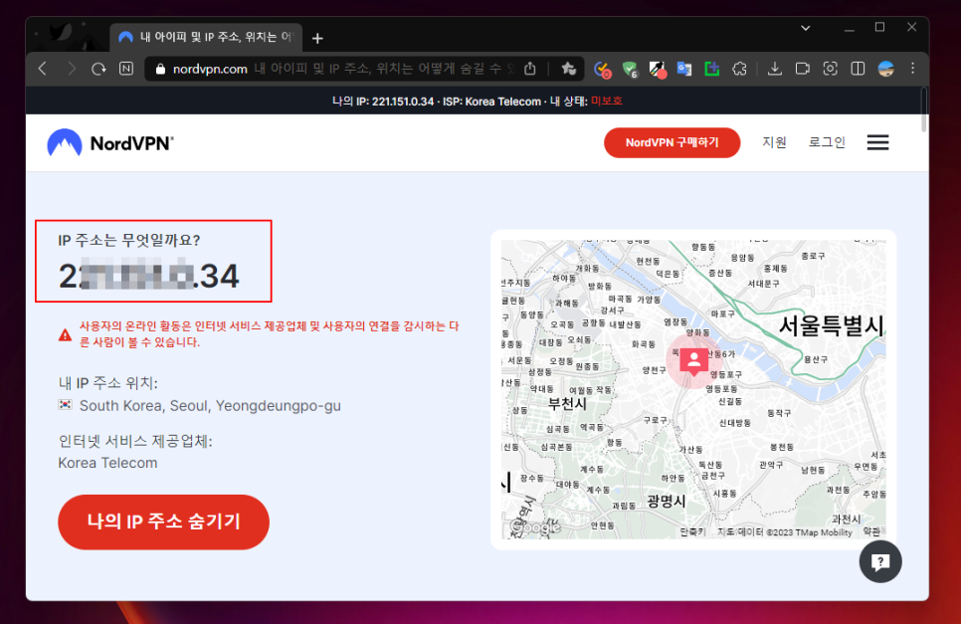Open the screen recording icon in the browser toolbar

[x=802, y=69]
